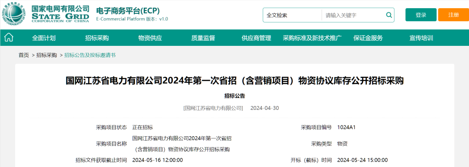Image resolution: width=469 pixels, height=167 pixels.
Task: Open the 宣传培训 menu
Action: pos(421,38)
